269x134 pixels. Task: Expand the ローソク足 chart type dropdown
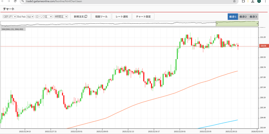point(44,17)
